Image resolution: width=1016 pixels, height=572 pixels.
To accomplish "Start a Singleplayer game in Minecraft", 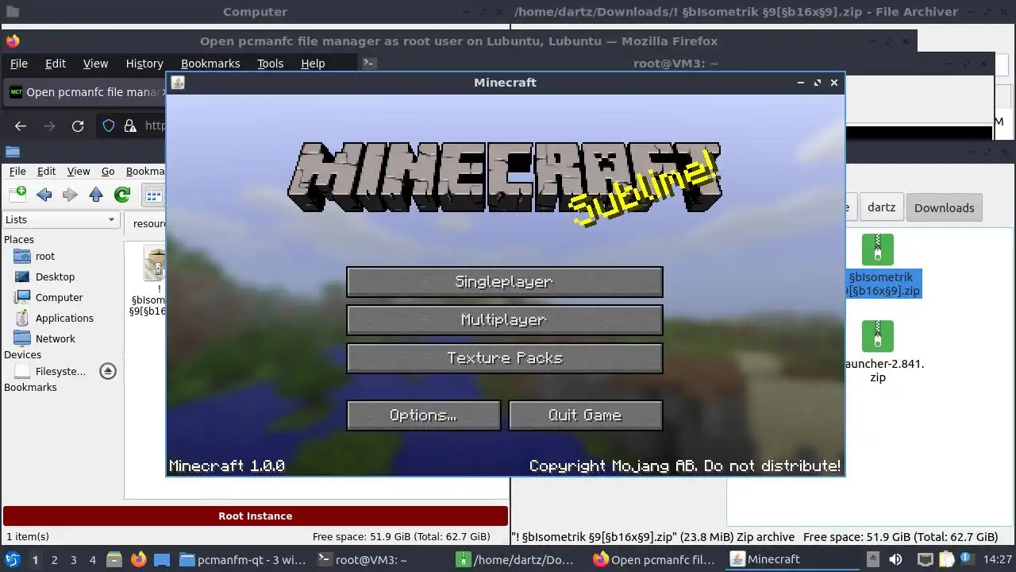I will point(505,282).
